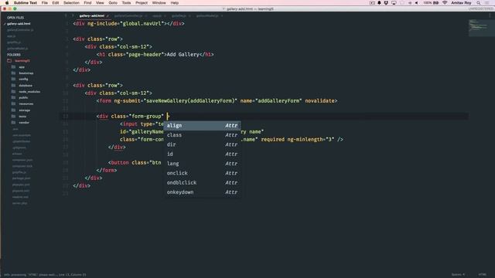Image resolution: width=495 pixels, height=278 pixels.
Task: Open the File menu
Action: pyautogui.click(x=45, y=3)
